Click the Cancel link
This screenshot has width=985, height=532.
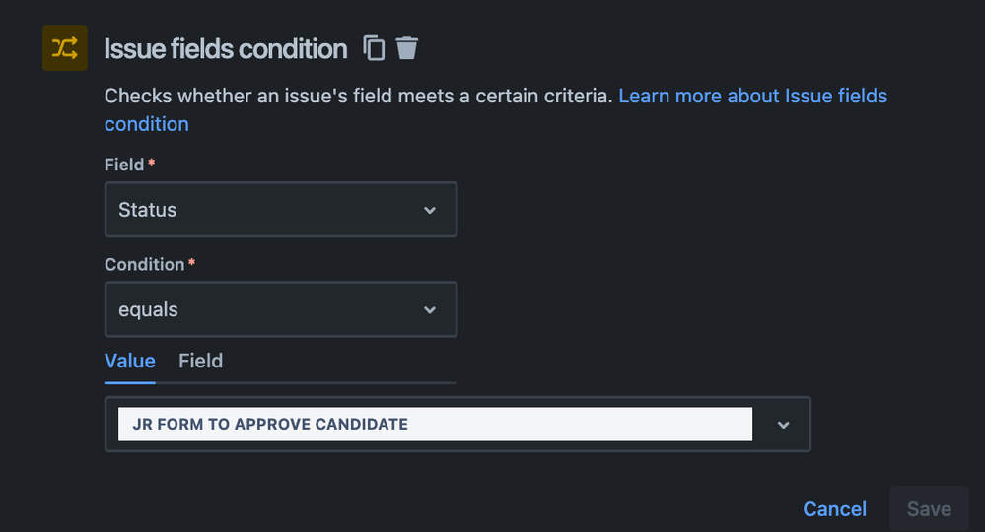835,508
